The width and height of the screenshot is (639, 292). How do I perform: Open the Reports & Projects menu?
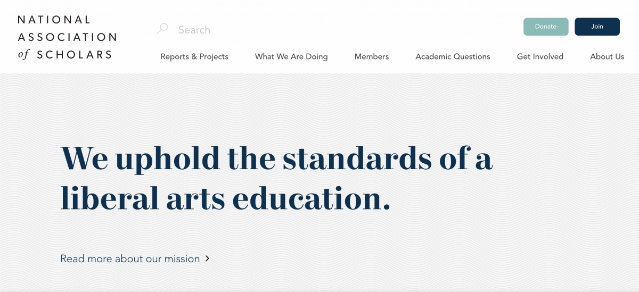click(x=194, y=56)
